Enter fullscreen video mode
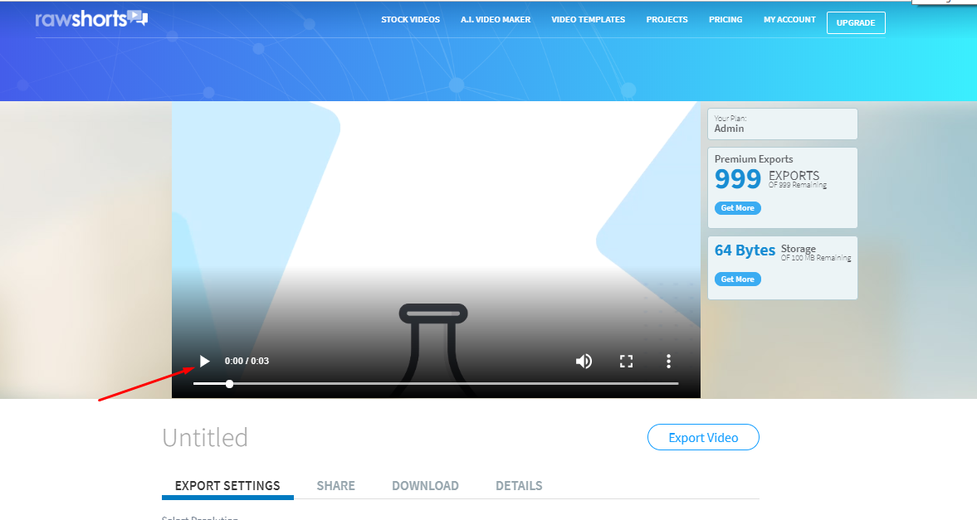The width and height of the screenshot is (977, 520). point(626,362)
